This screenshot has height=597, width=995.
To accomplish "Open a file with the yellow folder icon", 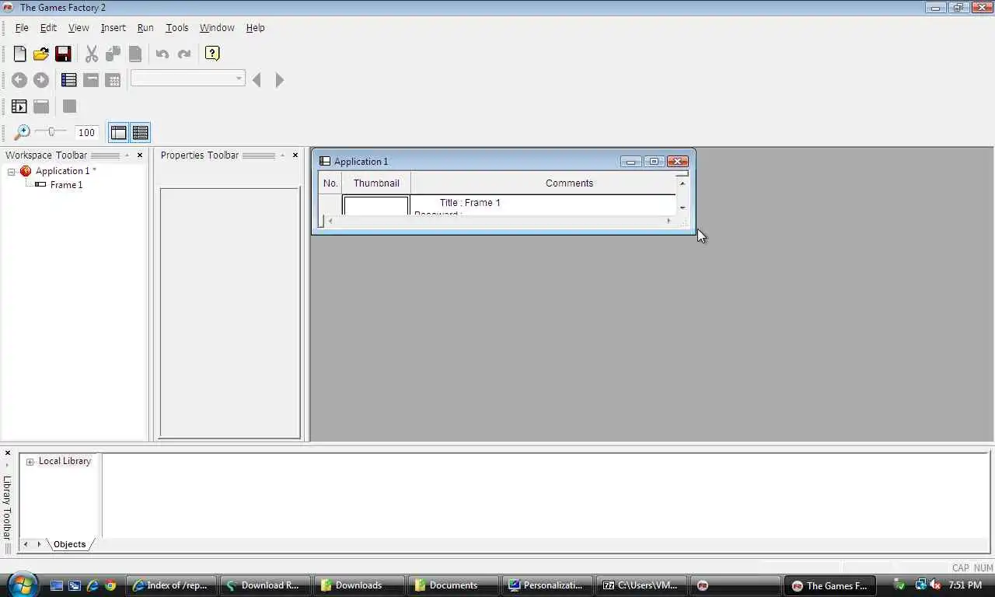I will point(41,54).
